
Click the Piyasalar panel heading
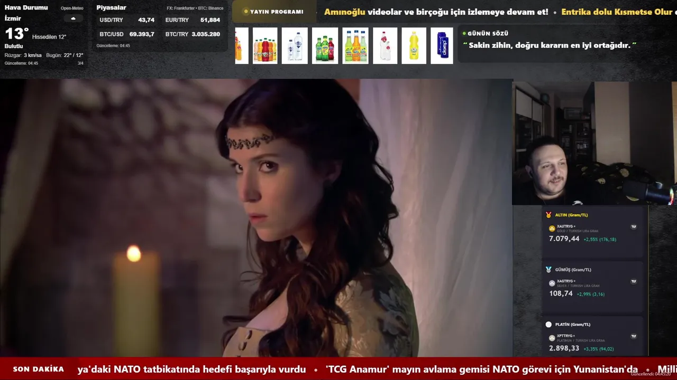pyautogui.click(x=111, y=8)
